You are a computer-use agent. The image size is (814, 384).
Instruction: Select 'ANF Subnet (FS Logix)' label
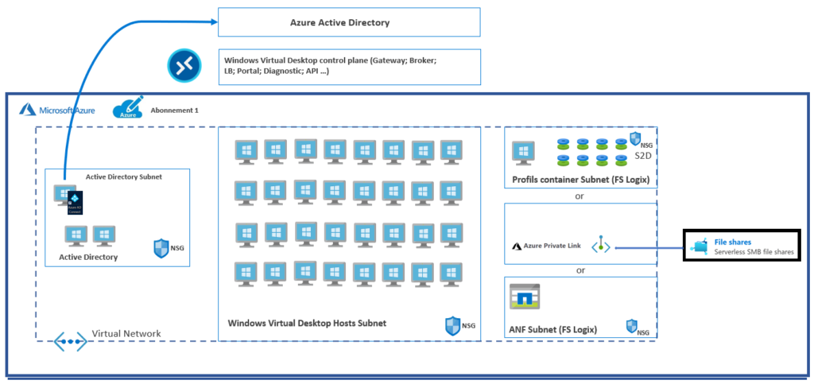tap(553, 329)
